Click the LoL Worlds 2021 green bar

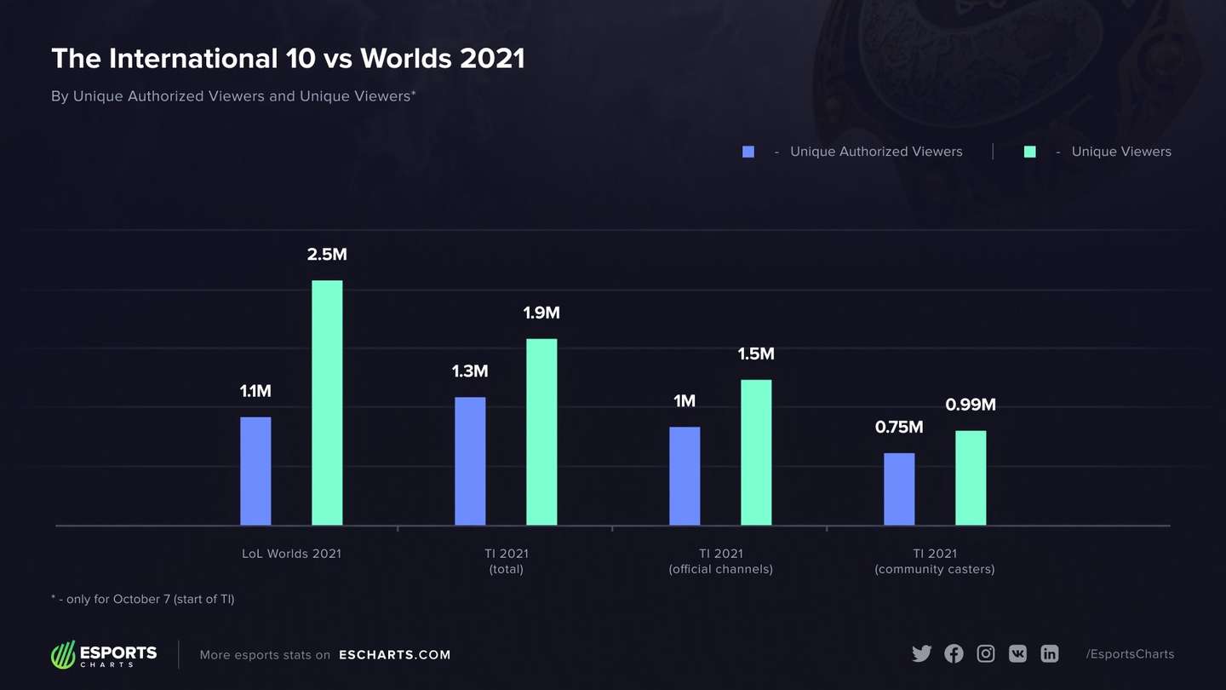click(x=327, y=403)
